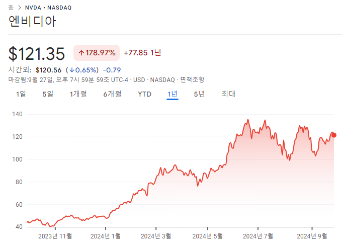342x249 pixels.
Task: Select the 1일 range tab
Action: click(x=21, y=94)
